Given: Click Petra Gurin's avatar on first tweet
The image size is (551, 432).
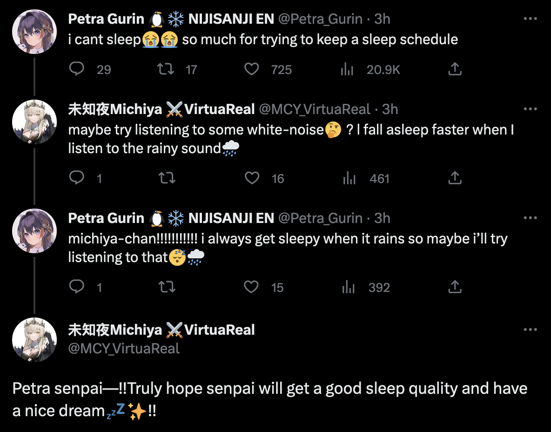Looking at the screenshot, I should [34, 32].
